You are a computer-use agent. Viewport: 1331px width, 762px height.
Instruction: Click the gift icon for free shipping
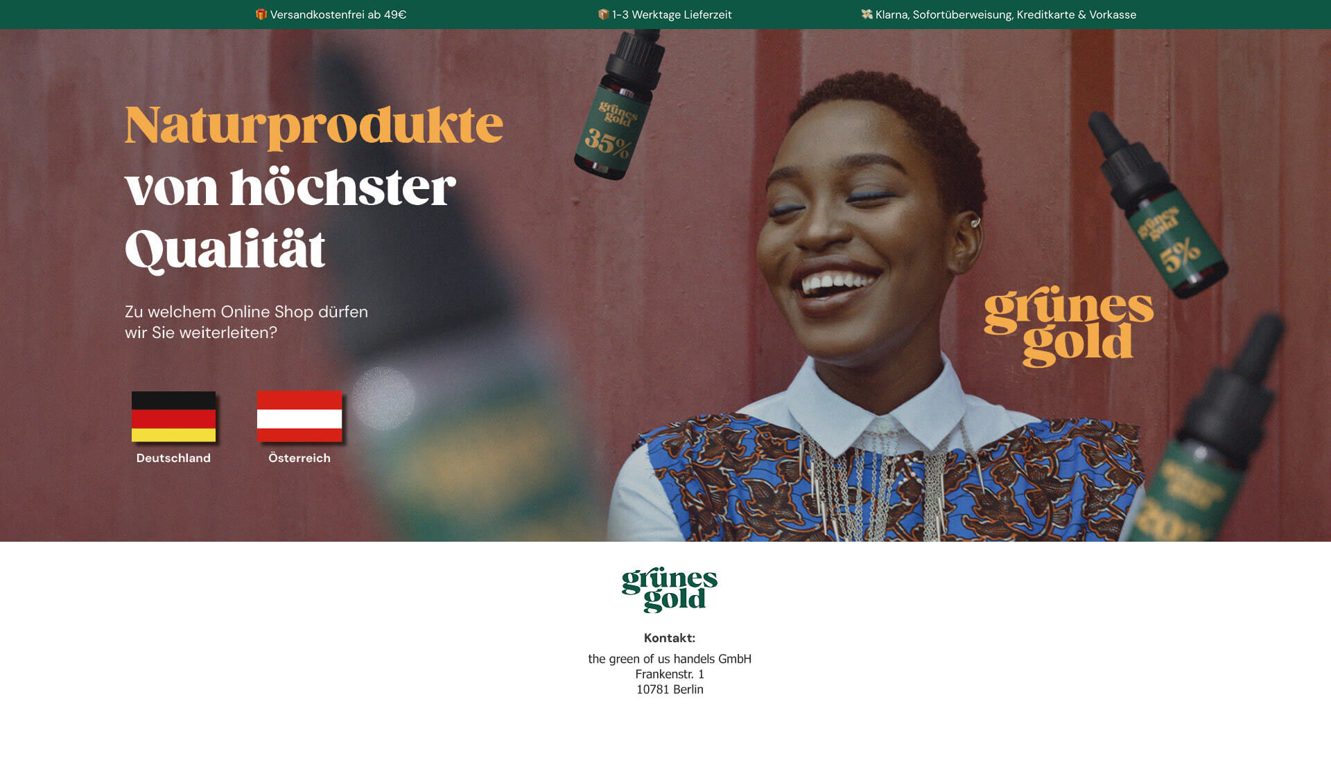tap(261, 15)
